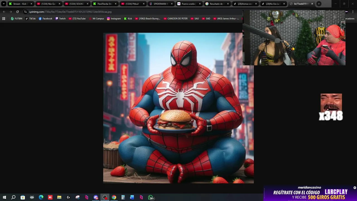Click the webcam overlay of streamers
Image resolution: width=357 pixels, height=201 pixels.
click(294, 38)
